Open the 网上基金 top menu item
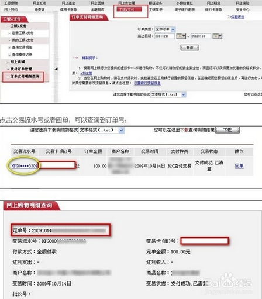This screenshot has height=299, width=262. [68, 3]
